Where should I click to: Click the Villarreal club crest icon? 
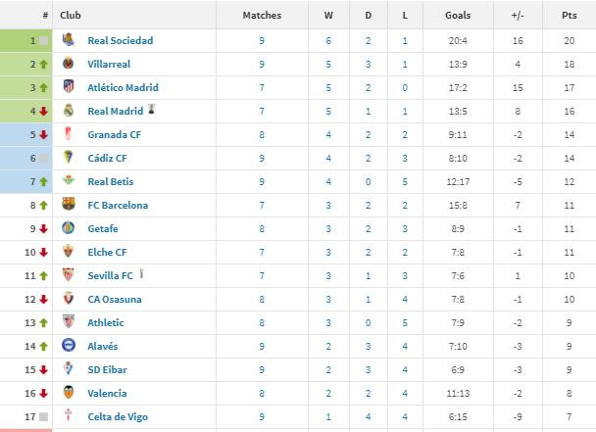(69, 63)
